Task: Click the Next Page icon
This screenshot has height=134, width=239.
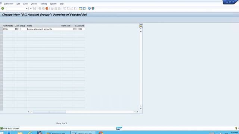Action: tap(72, 8)
